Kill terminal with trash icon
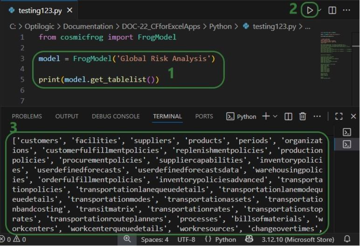This screenshot has width=360, height=246. [302, 116]
